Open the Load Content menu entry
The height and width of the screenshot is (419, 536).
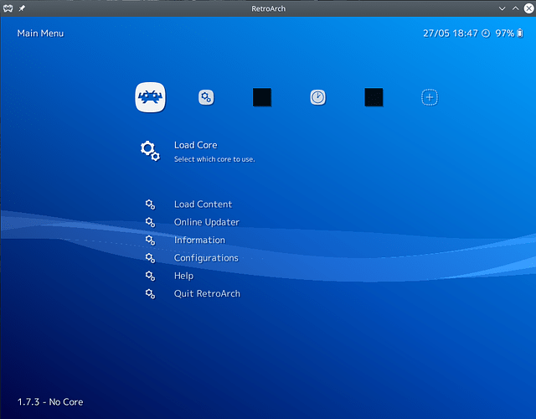(x=203, y=204)
